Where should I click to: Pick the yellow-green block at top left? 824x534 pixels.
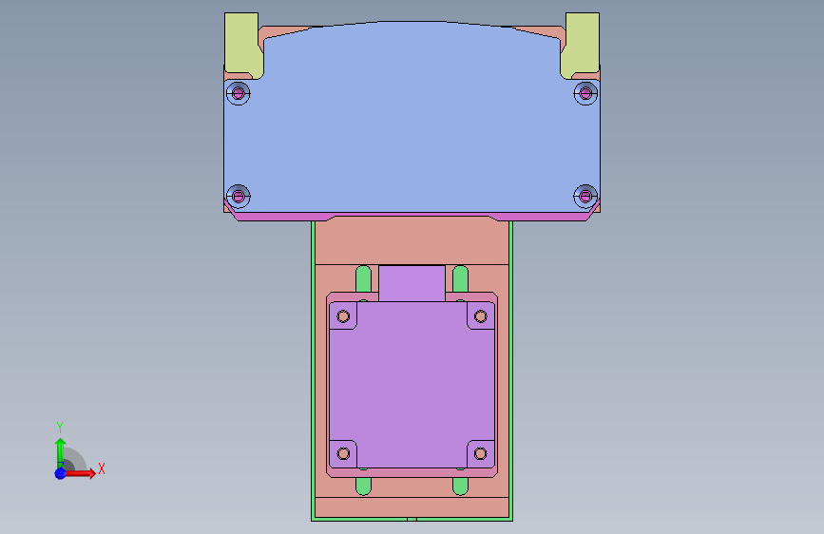pos(242,45)
